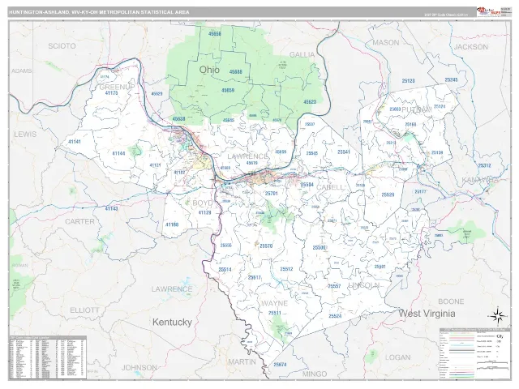Select the PUTNAM county label
Viewport: 519px width, 389px height.
(x=416, y=109)
